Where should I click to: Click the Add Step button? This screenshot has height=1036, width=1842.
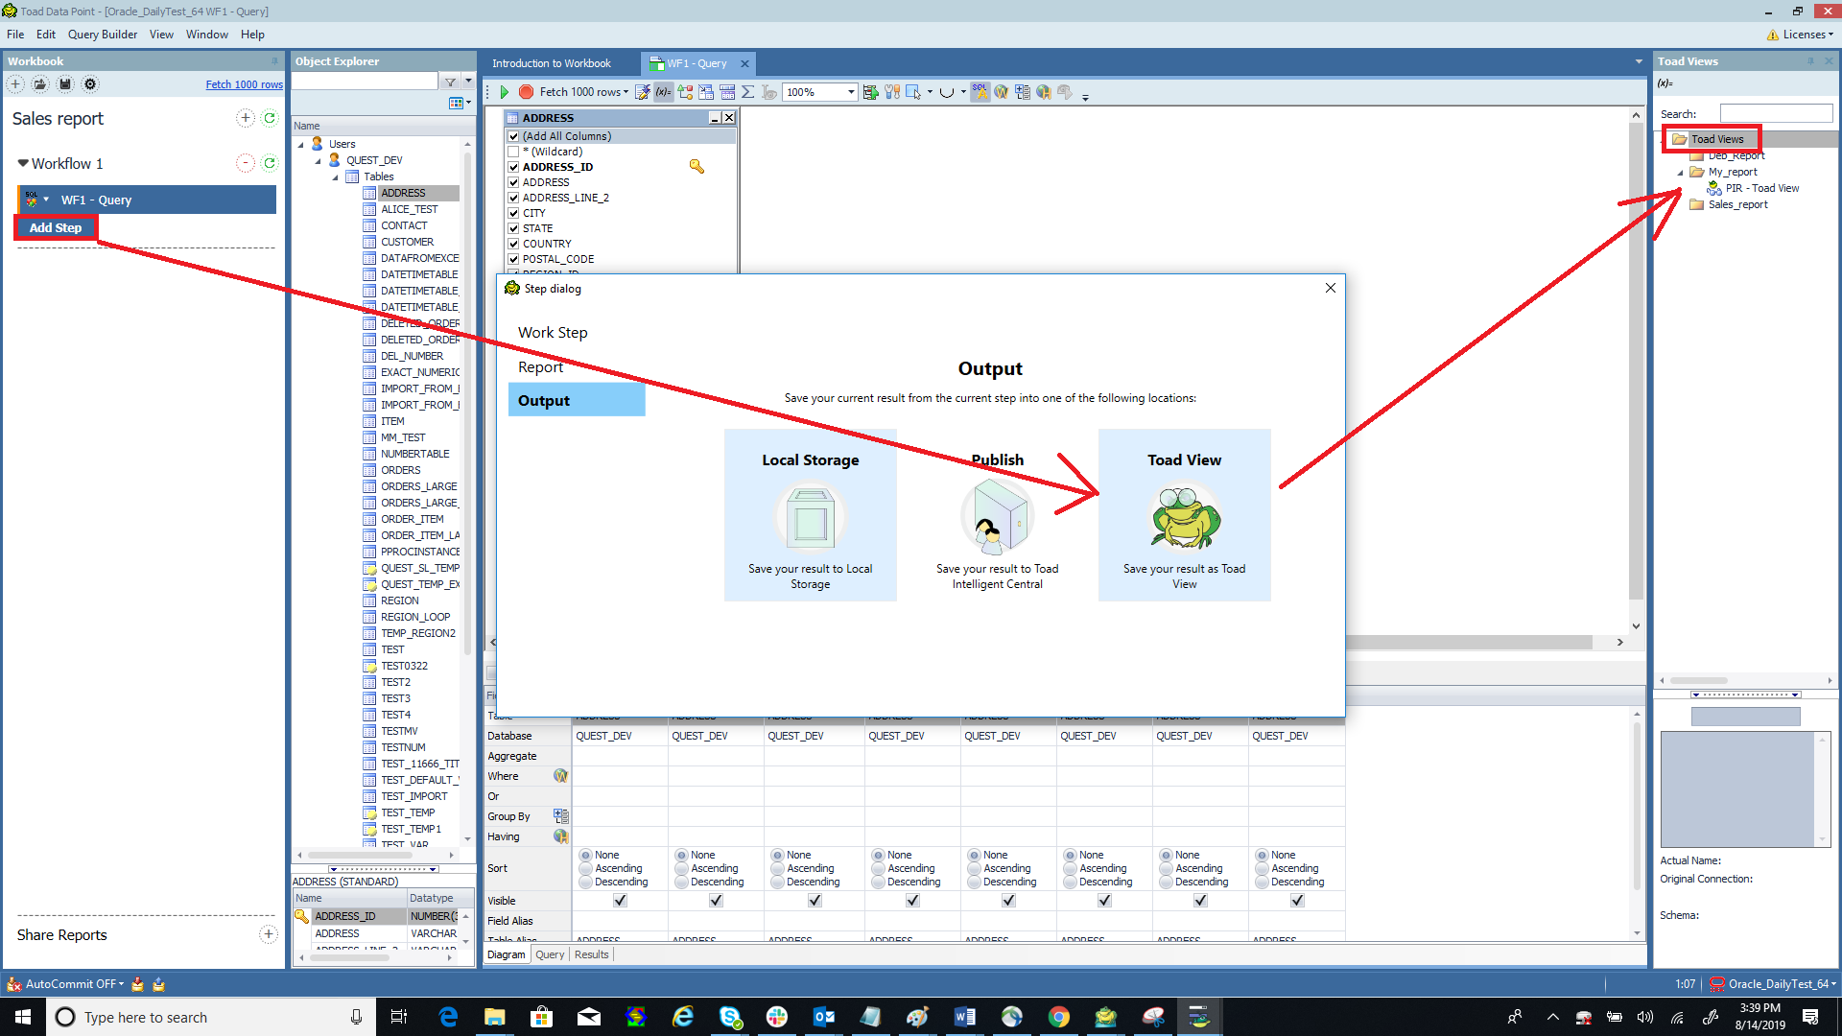tap(56, 227)
